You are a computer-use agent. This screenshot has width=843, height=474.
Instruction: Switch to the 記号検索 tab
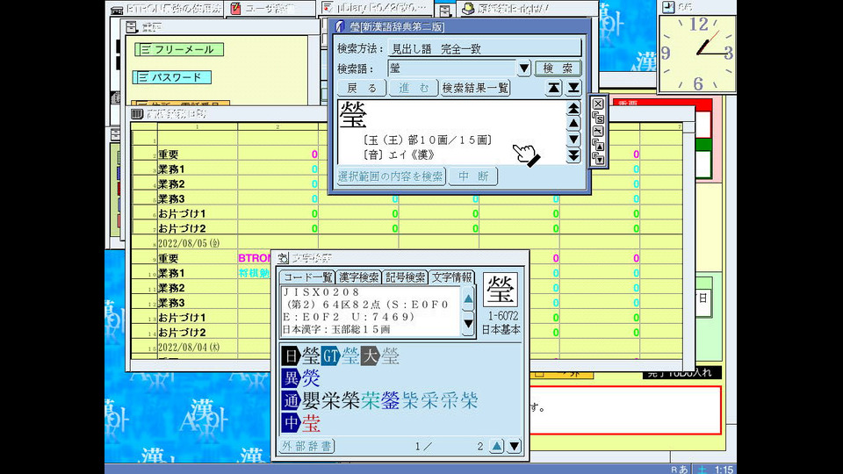pyautogui.click(x=406, y=277)
